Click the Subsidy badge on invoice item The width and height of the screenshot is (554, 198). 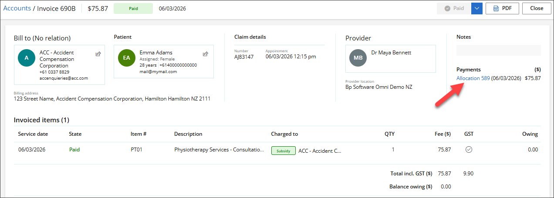pyautogui.click(x=283, y=151)
